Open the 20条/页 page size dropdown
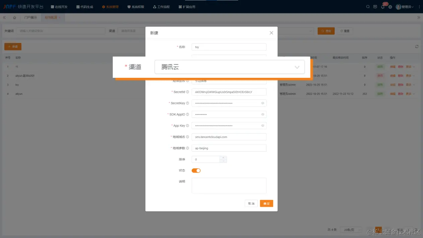The width and height of the screenshot is (423, 238). coord(351,230)
